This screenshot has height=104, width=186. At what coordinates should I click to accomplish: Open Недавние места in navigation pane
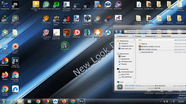[x=126, y=46]
